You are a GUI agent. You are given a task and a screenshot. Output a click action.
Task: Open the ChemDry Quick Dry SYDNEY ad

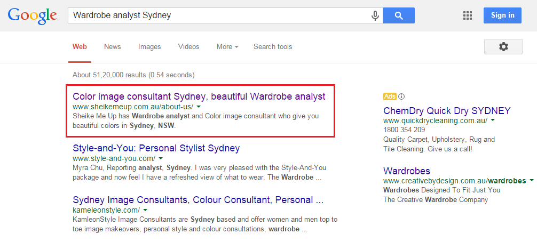[447, 111]
